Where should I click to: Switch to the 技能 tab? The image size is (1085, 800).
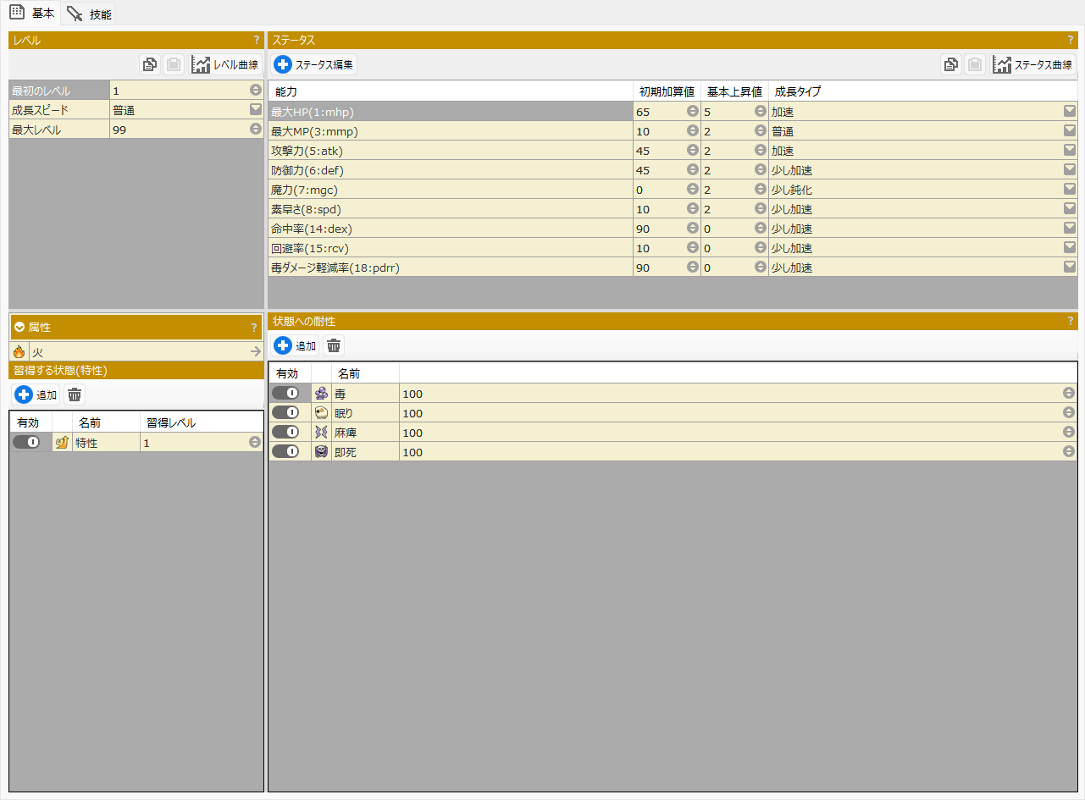[x=91, y=14]
